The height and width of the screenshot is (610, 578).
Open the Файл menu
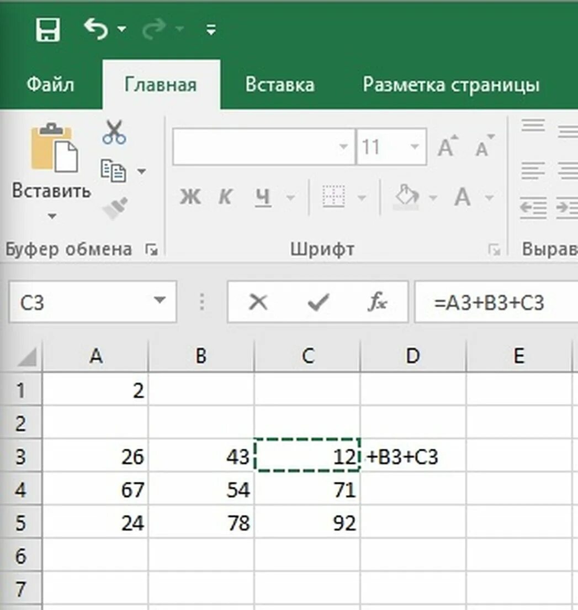(x=50, y=85)
